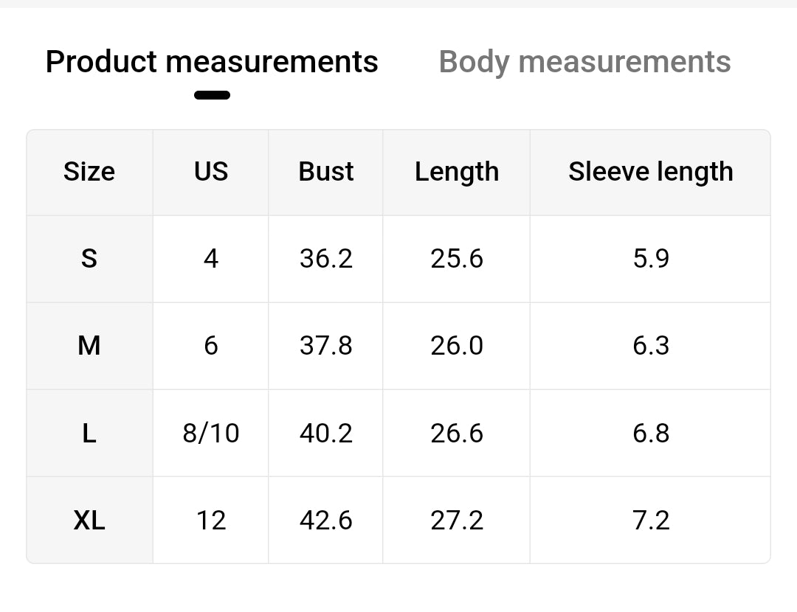Select the 36.2 bust value
Image resolution: width=797 pixels, height=612 pixels.
325,259
